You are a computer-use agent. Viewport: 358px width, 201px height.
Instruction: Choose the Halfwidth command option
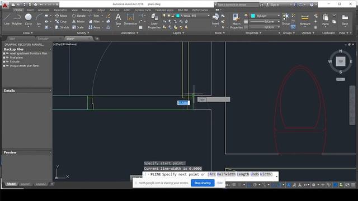coord(226,174)
